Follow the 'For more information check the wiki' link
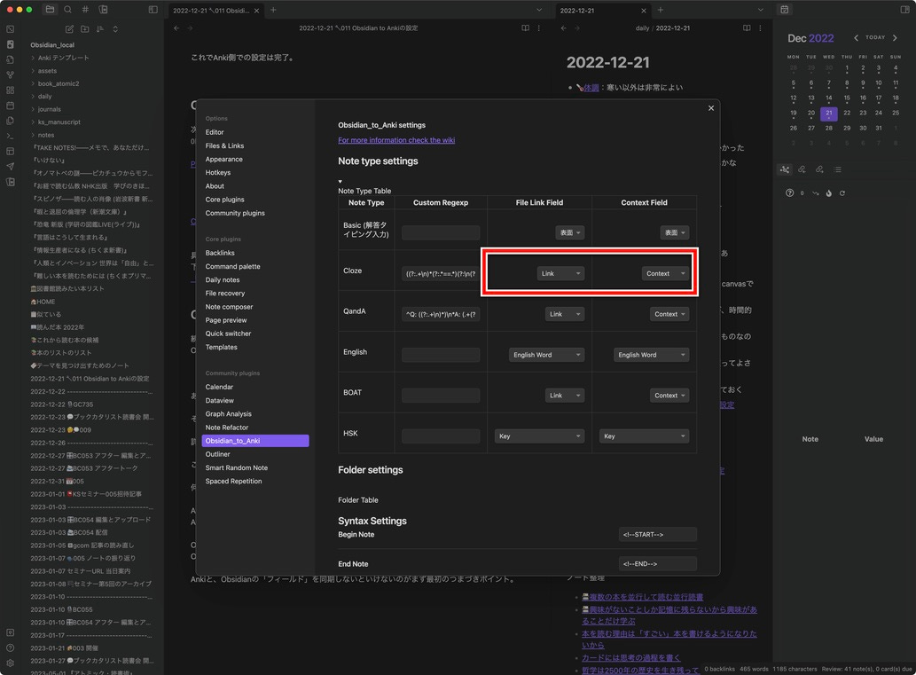 (396, 140)
